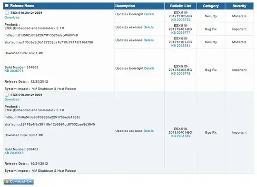This screenshot has height=187, width=257.
Task: Click Download Size: 306.1 MB text
Action: click(x=24, y=135)
